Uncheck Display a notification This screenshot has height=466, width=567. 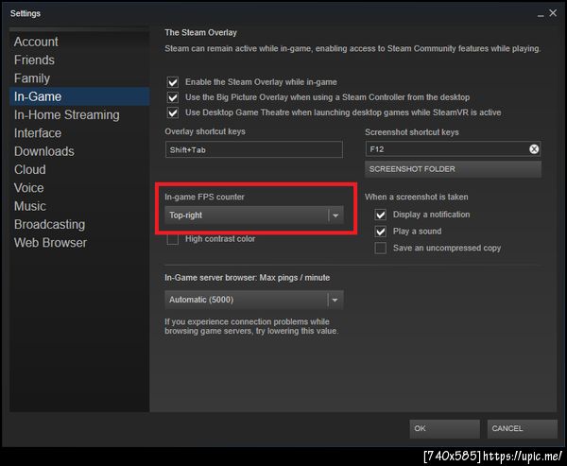tap(381, 215)
